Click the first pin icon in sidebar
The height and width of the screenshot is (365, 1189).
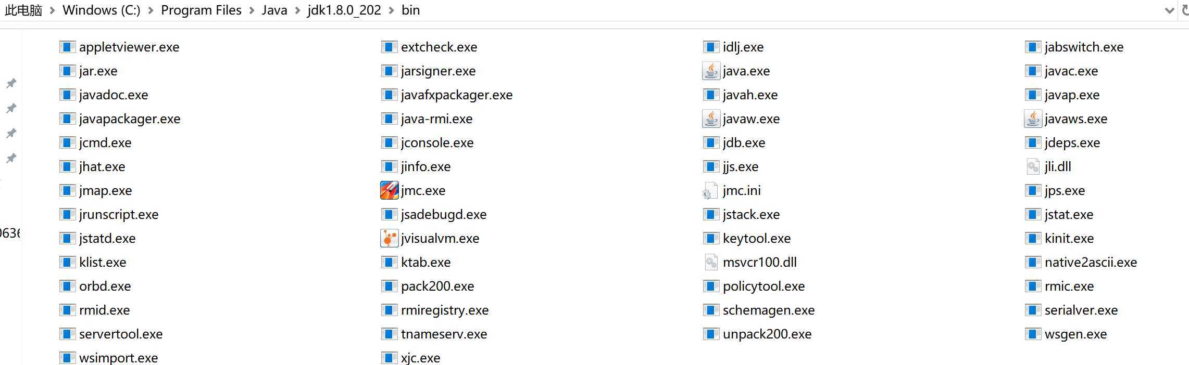pos(11,83)
